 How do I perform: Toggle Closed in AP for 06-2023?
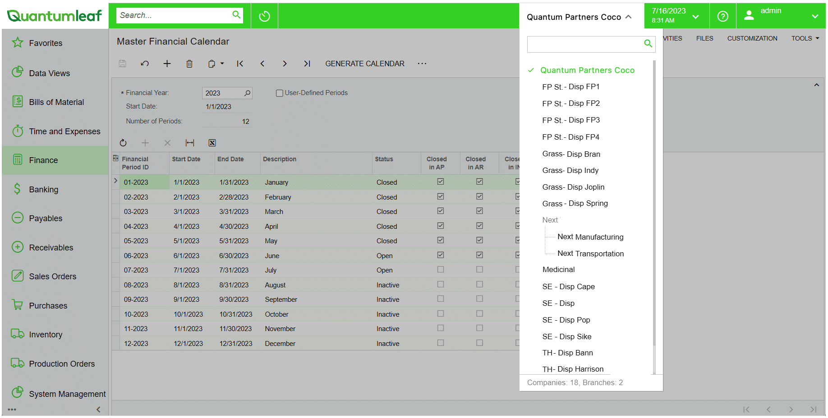click(x=441, y=255)
